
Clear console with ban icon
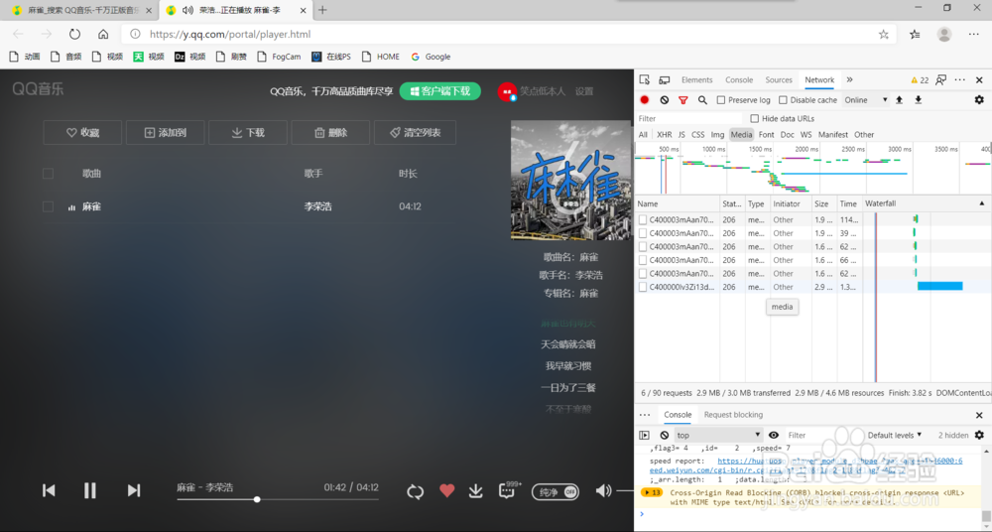(665, 435)
